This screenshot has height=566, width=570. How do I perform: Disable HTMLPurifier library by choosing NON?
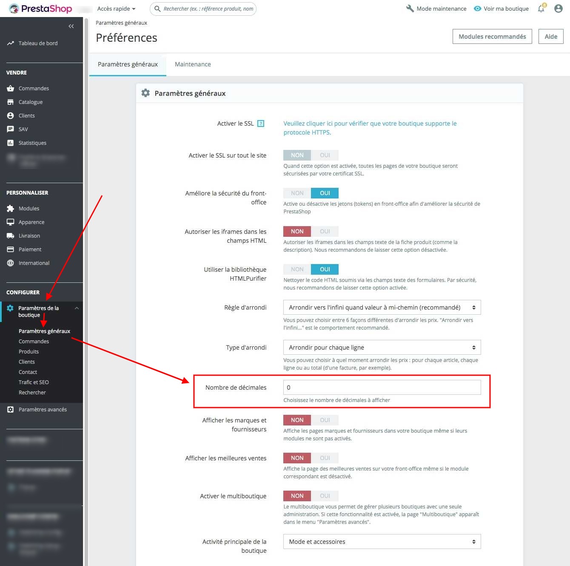297,270
